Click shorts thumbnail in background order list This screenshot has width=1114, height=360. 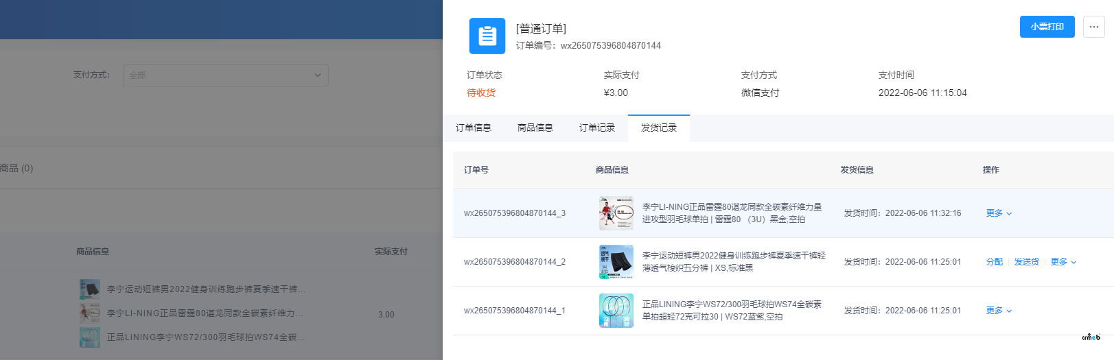pyautogui.click(x=90, y=289)
